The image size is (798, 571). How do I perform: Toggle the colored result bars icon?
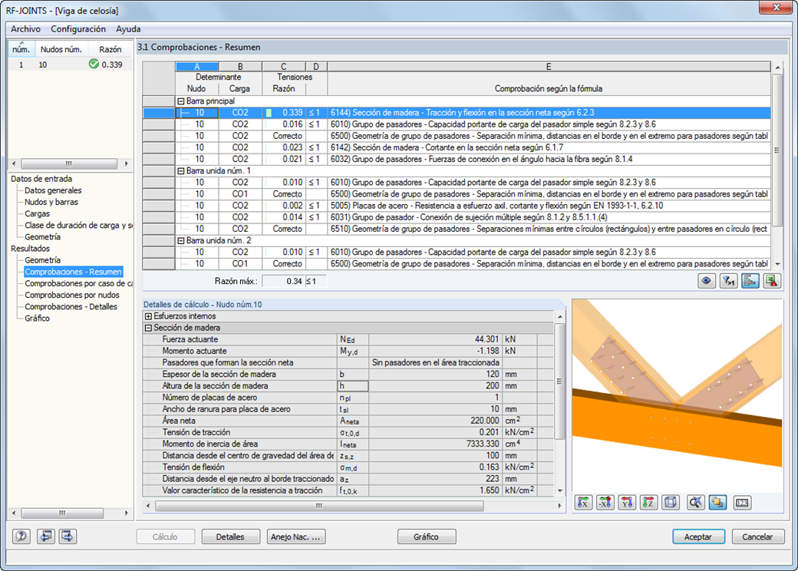[750, 281]
